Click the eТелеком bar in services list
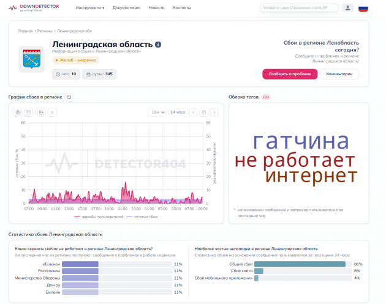 [80, 264]
